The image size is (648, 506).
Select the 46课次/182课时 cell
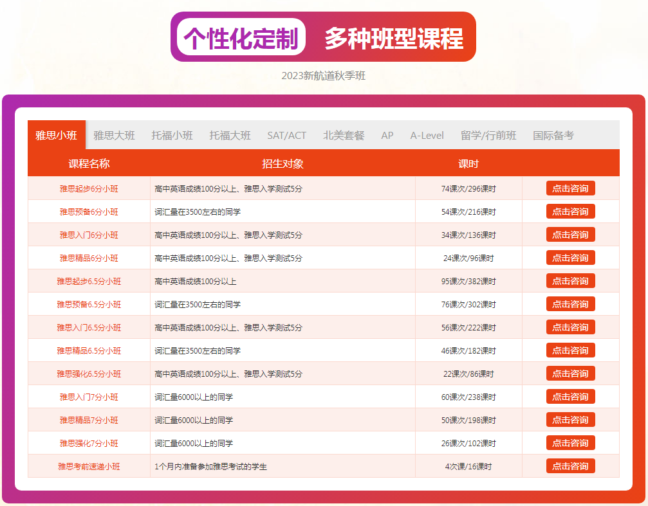468,350
